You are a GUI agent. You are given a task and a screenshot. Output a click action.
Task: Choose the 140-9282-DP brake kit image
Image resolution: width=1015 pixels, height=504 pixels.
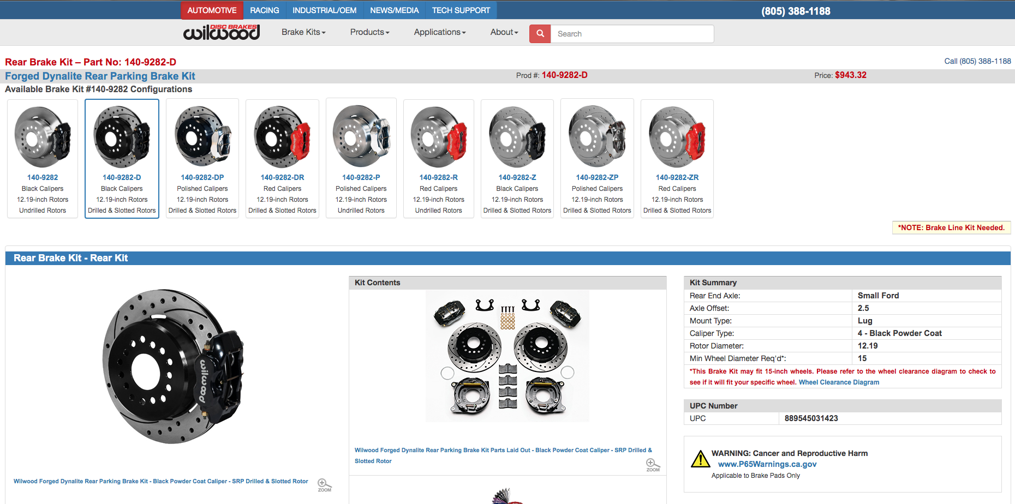(x=202, y=136)
